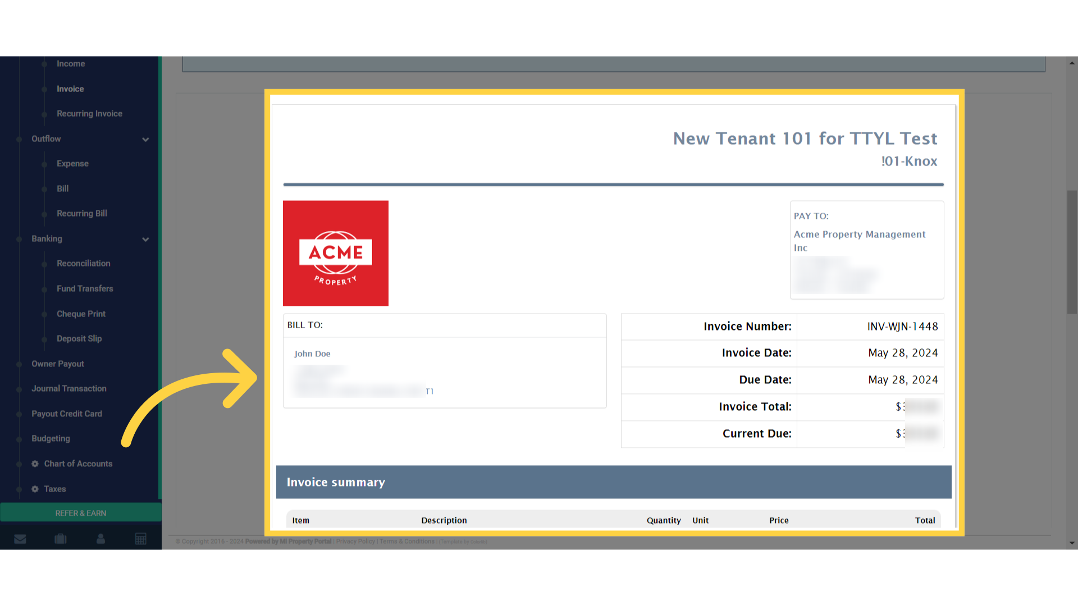Open the user profile icon in bottom bar

(x=101, y=539)
